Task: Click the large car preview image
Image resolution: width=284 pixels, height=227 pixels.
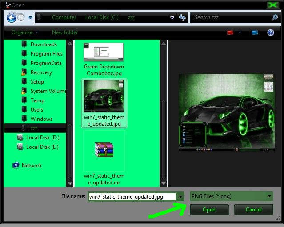Action: [226, 112]
